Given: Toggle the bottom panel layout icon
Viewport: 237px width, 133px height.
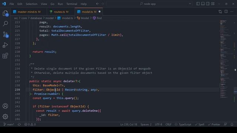Looking at the screenshot, I should (203, 4).
